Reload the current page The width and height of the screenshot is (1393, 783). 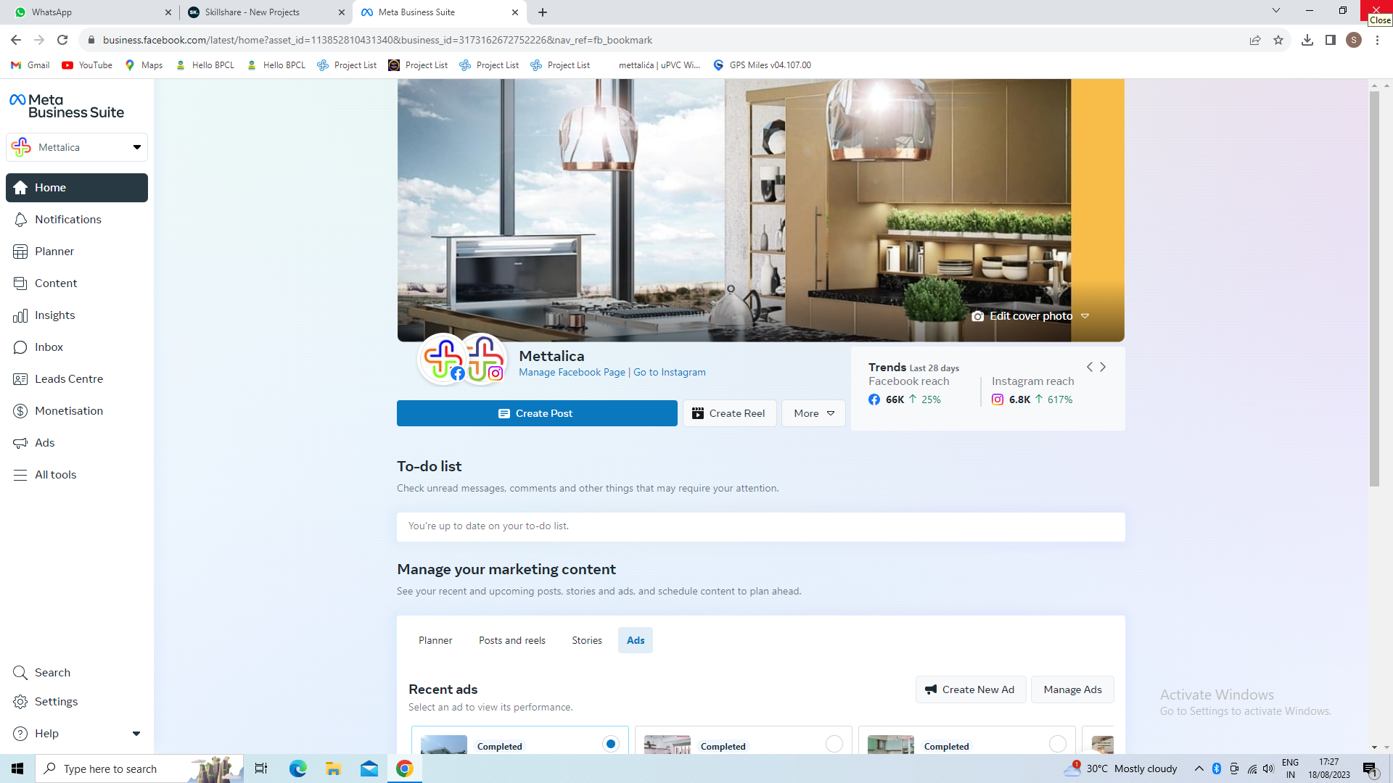62,40
